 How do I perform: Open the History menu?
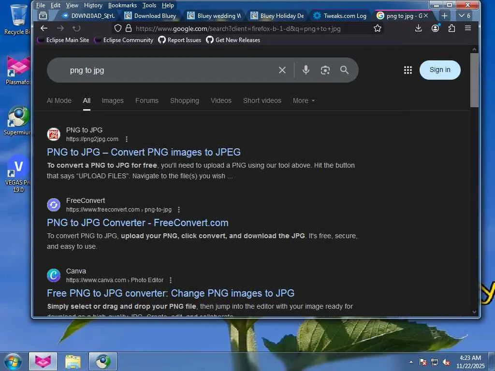pyautogui.click(x=93, y=5)
